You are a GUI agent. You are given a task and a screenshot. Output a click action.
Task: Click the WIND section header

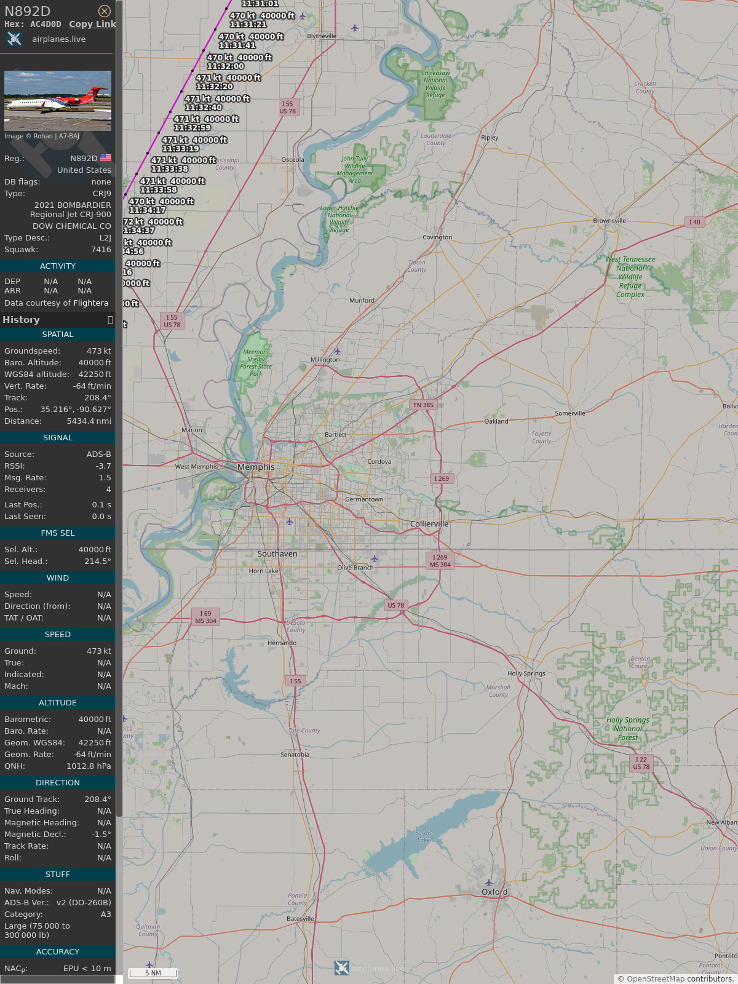pyautogui.click(x=58, y=577)
